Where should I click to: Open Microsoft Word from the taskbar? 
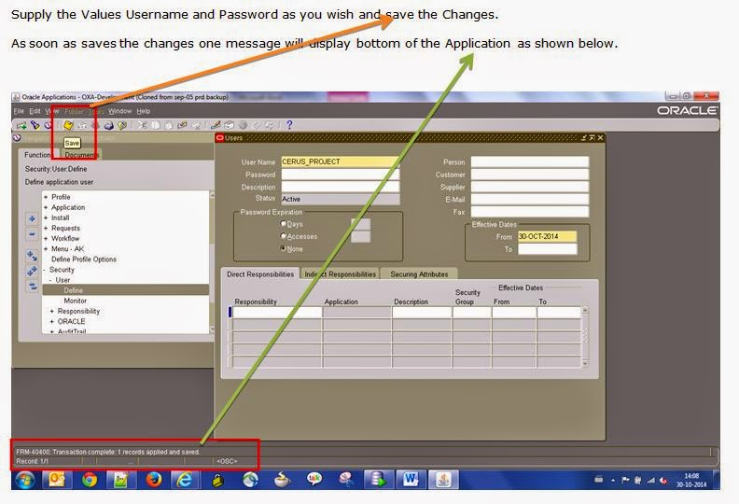(x=410, y=480)
